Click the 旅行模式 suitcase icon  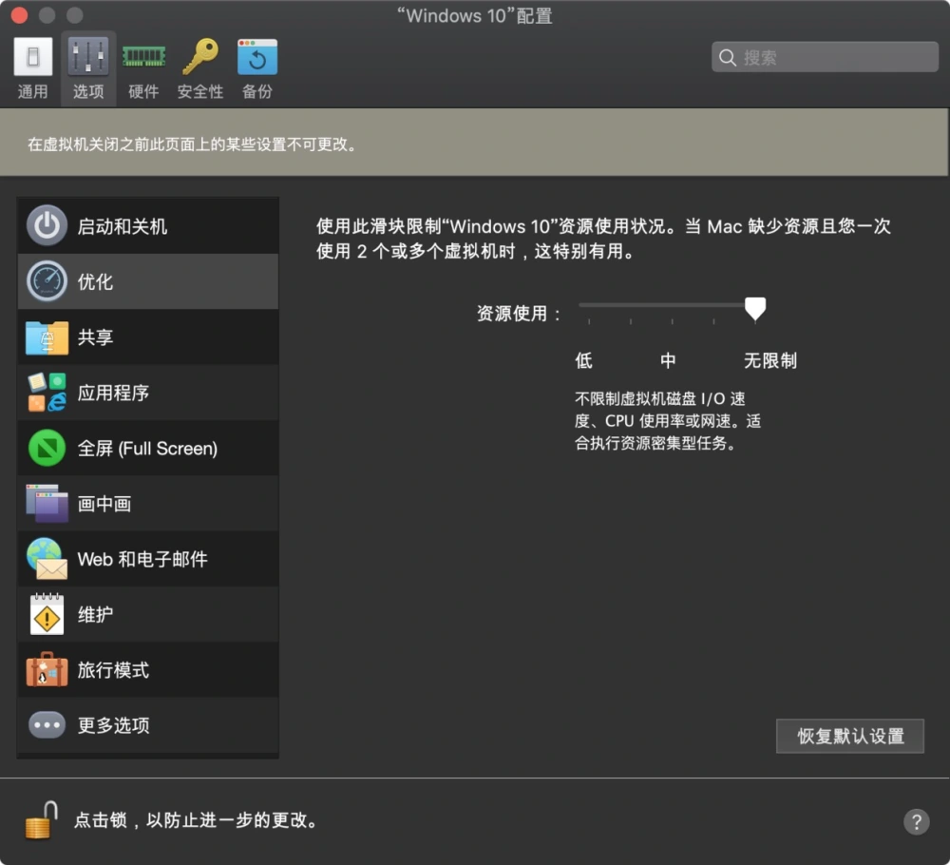pos(47,670)
